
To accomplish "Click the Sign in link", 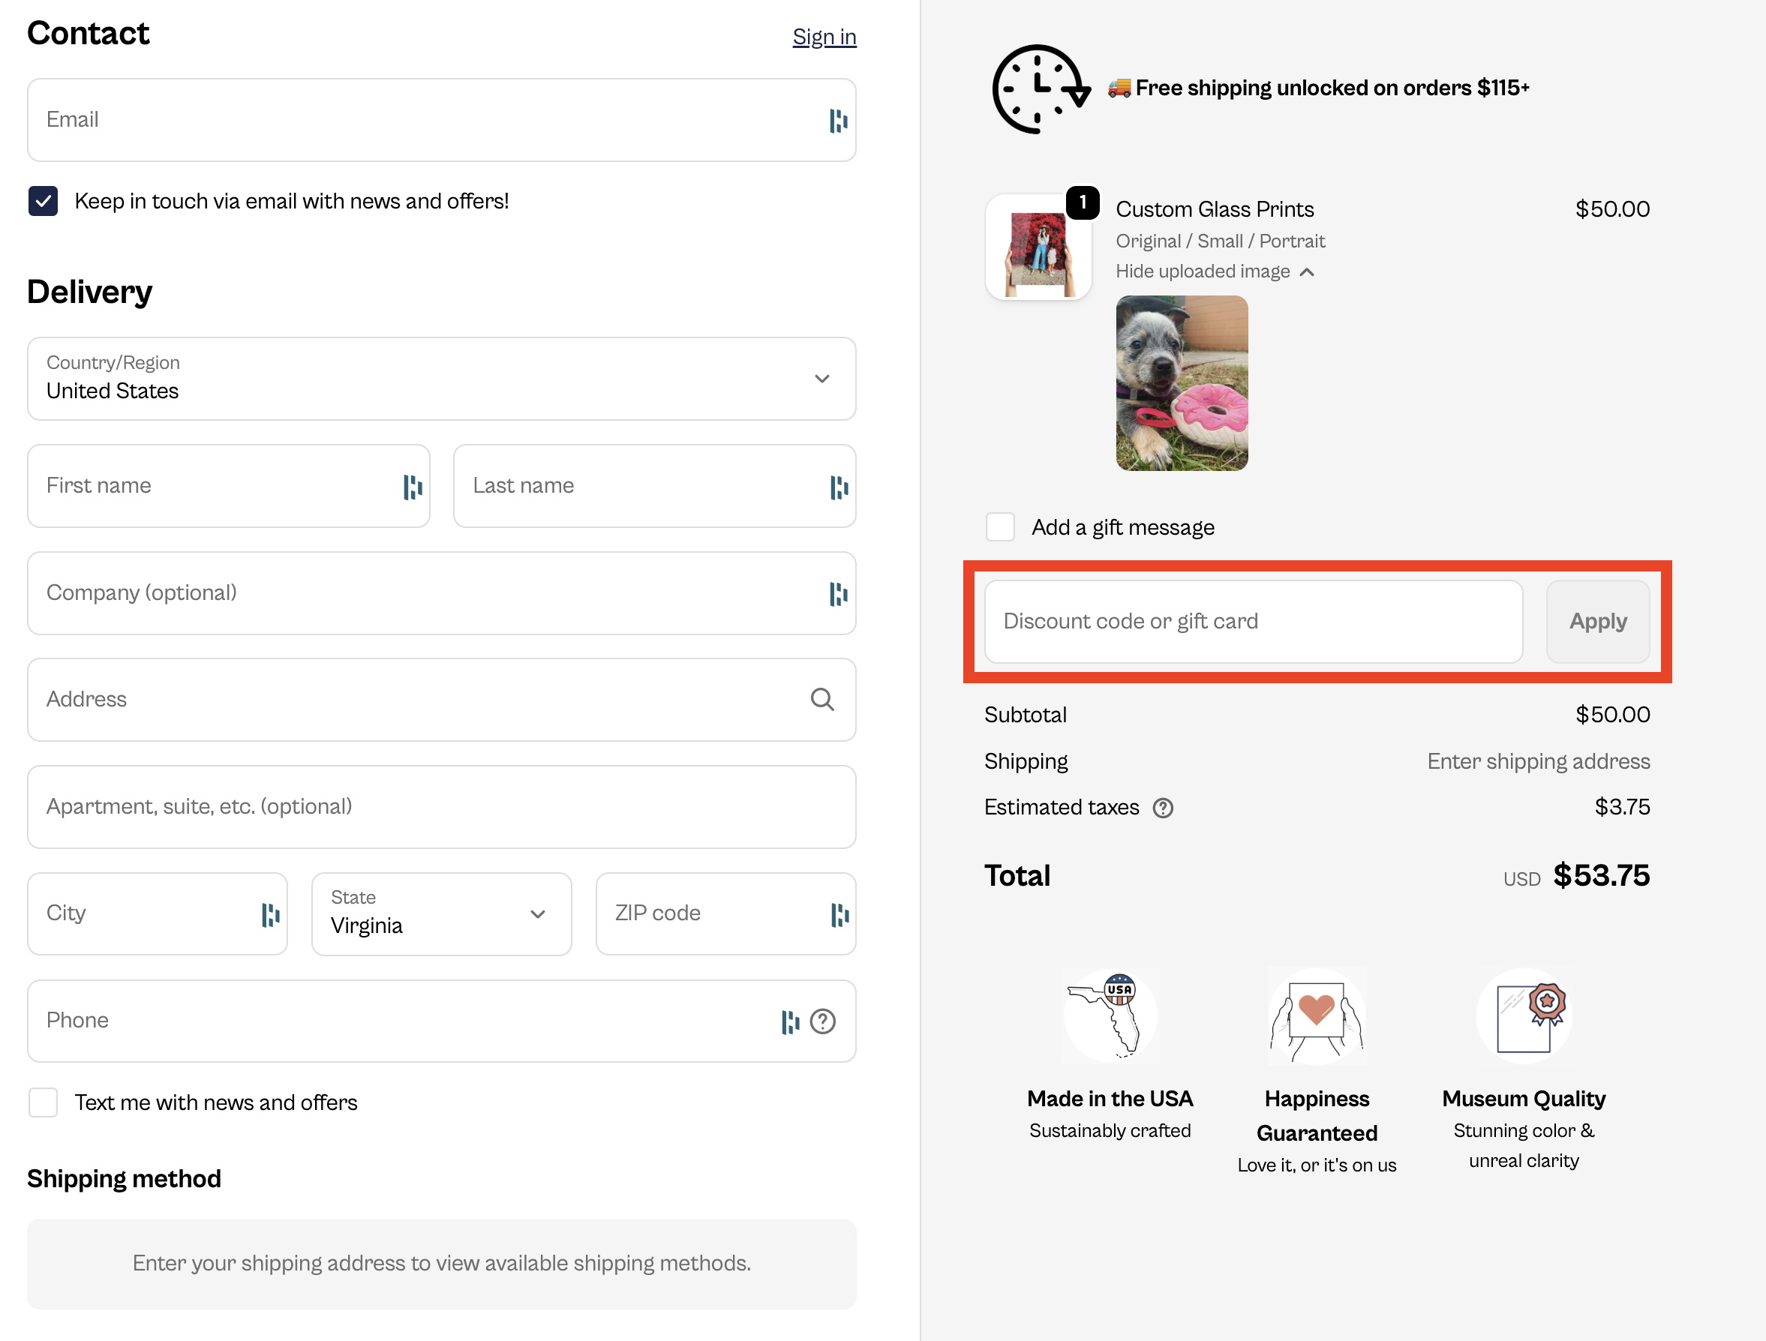I will point(824,37).
